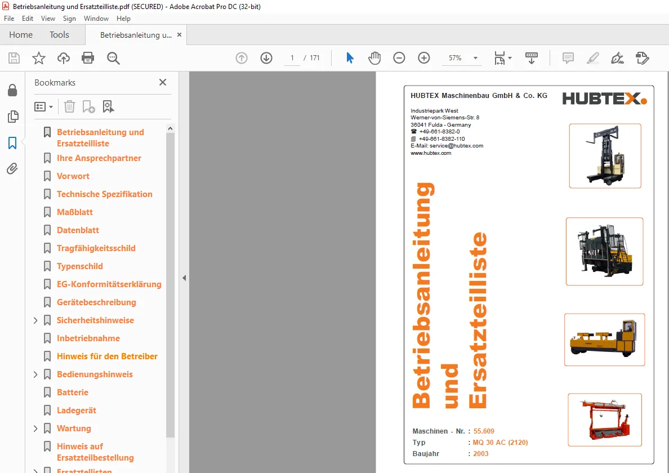
Task: Select Gerätebeschreibung bookmark
Action: tap(96, 302)
